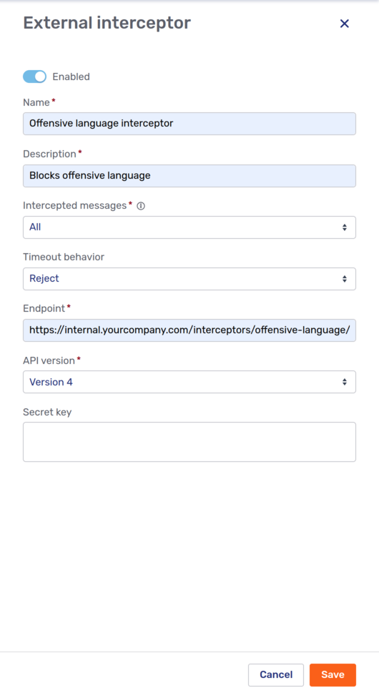Open the Intercepted messages dropdown
This screenshot has width=379, height=698.
coord(189,227)
